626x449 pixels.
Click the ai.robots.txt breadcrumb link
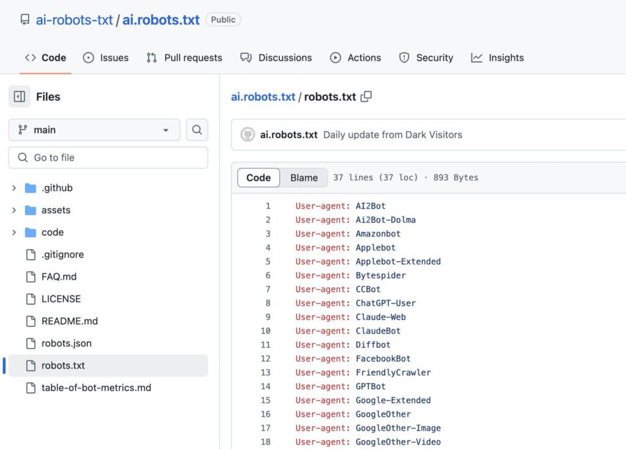[x=263, y=97]
